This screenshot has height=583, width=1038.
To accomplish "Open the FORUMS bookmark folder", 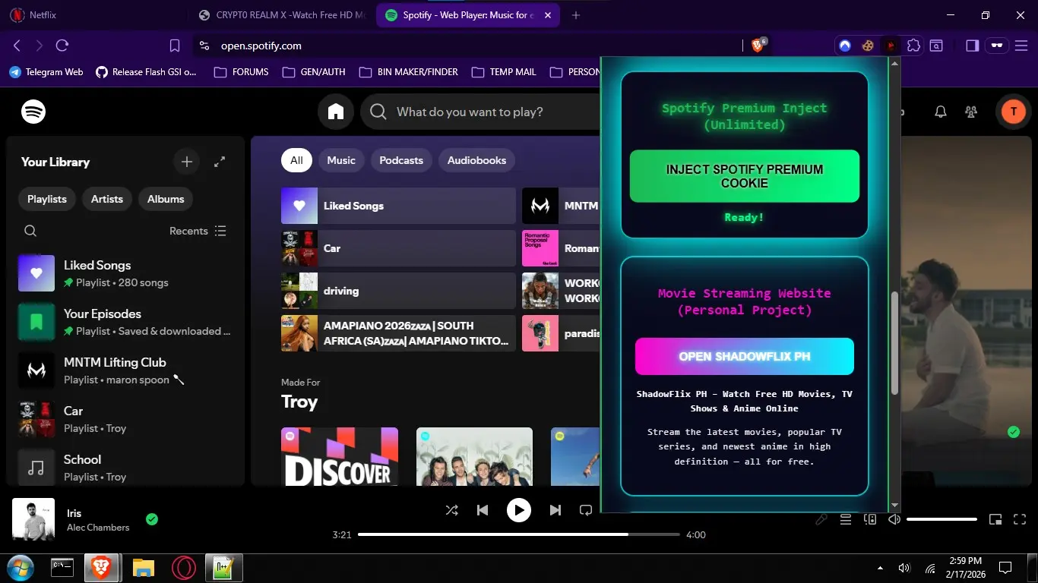I will (242, 72).
